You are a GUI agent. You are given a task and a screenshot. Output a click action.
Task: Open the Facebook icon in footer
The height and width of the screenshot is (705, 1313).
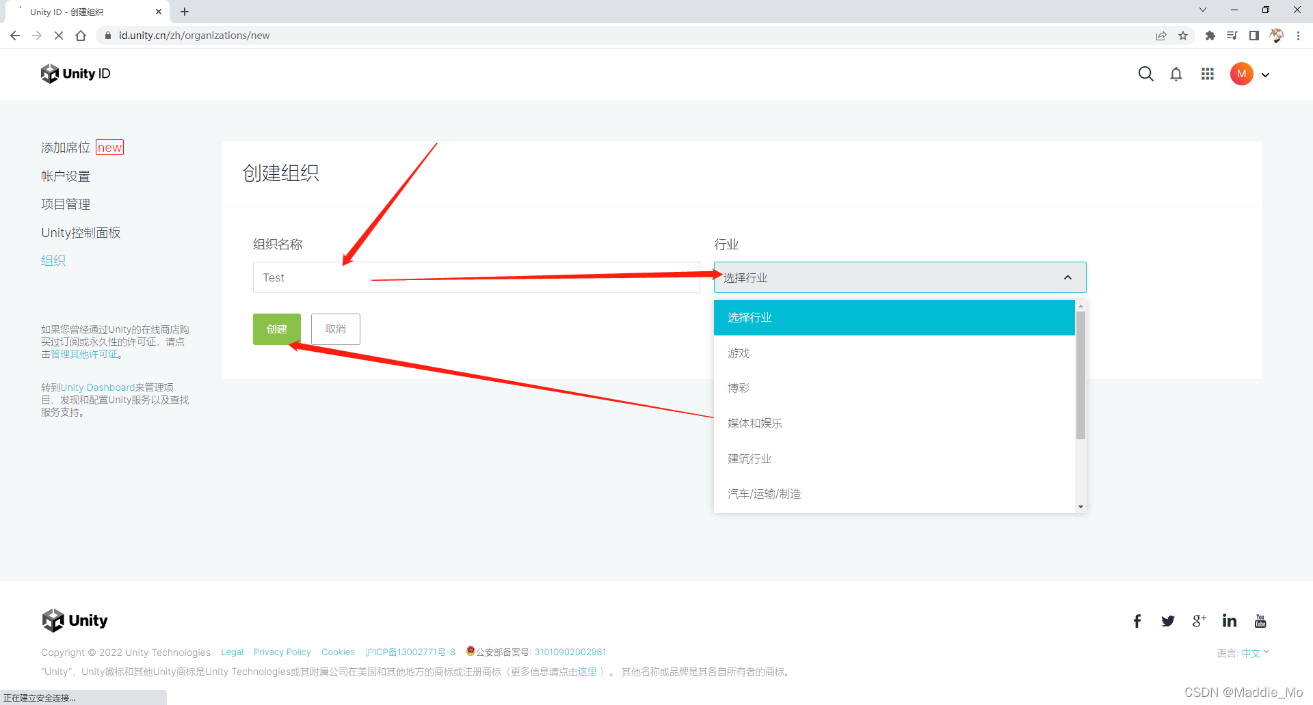click(1137, 621)
